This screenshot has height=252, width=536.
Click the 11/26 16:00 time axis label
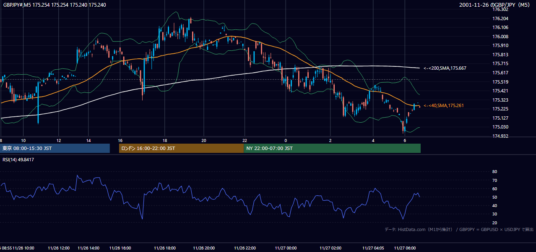[120, 248]
